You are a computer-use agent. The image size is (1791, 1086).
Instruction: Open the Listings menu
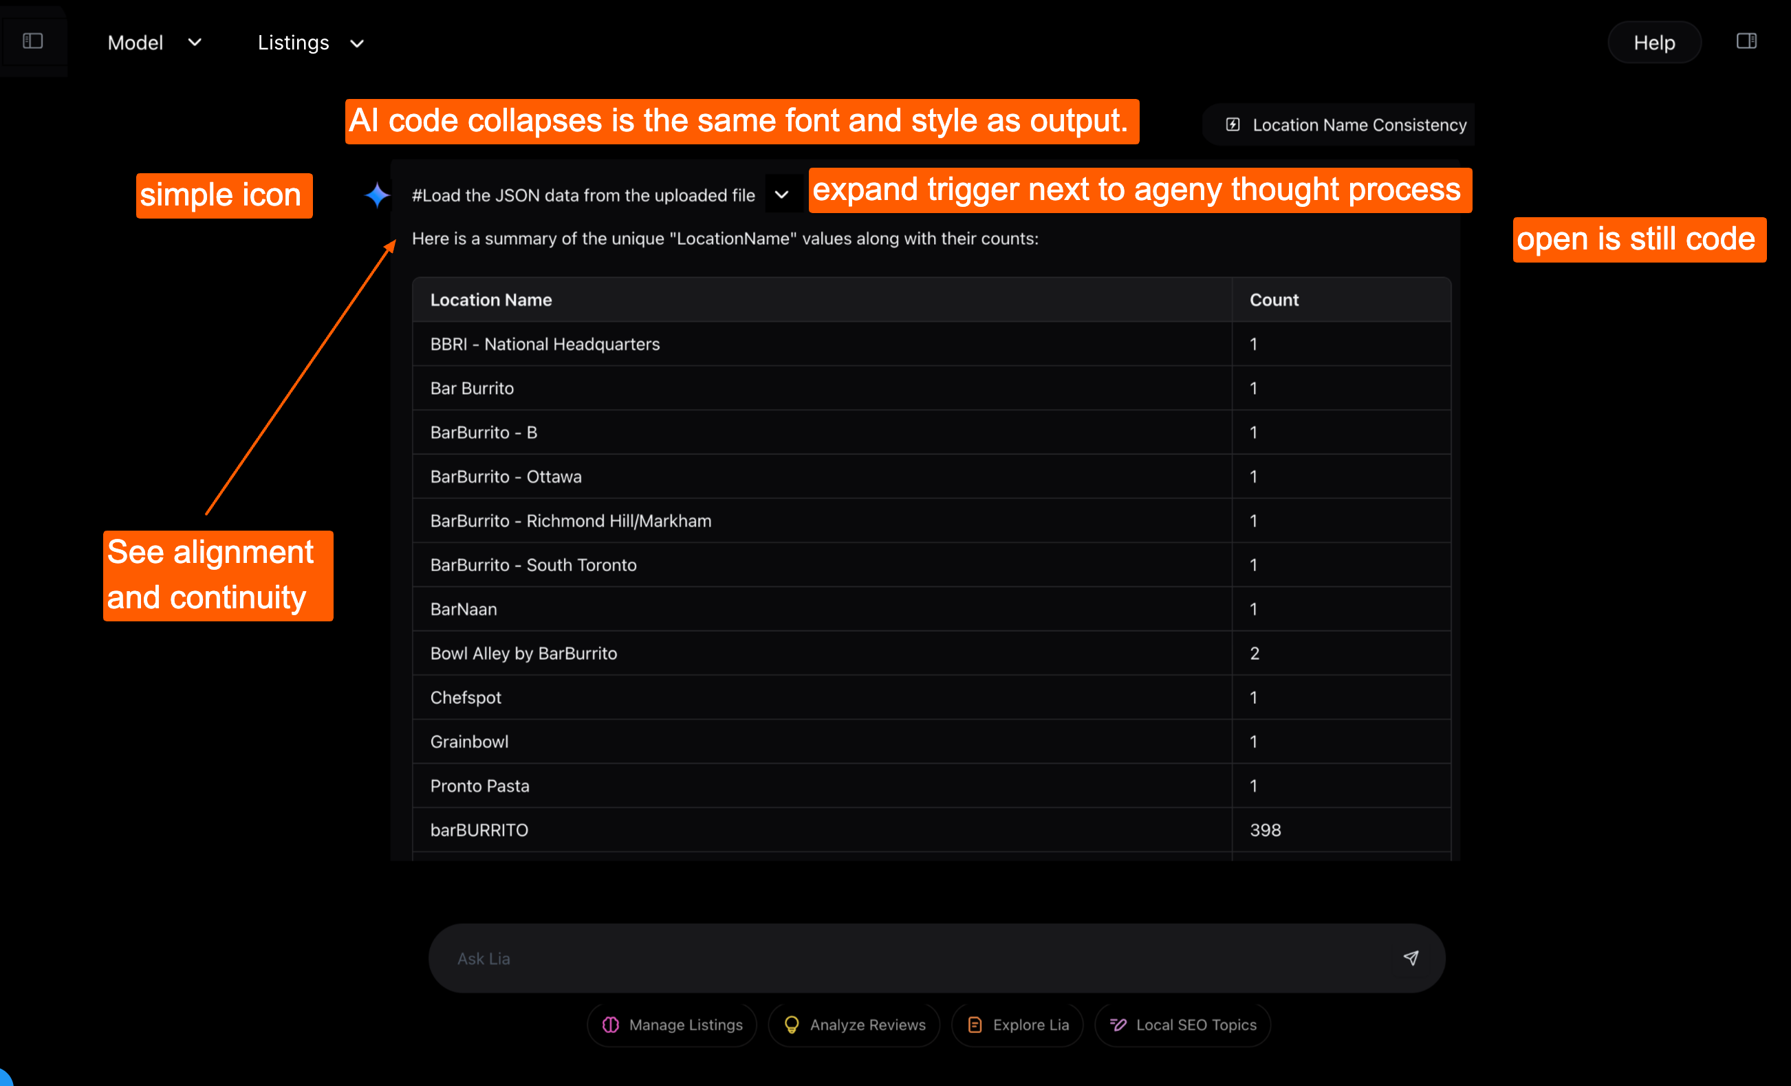(294, 43)
